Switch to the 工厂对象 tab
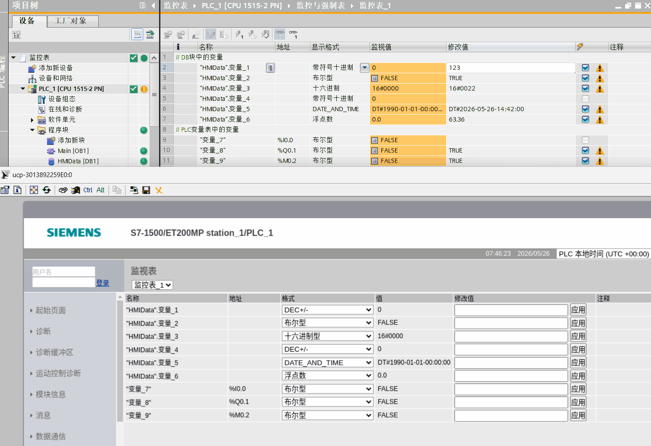Screen dimensions: 651x446 click(73, 21)
